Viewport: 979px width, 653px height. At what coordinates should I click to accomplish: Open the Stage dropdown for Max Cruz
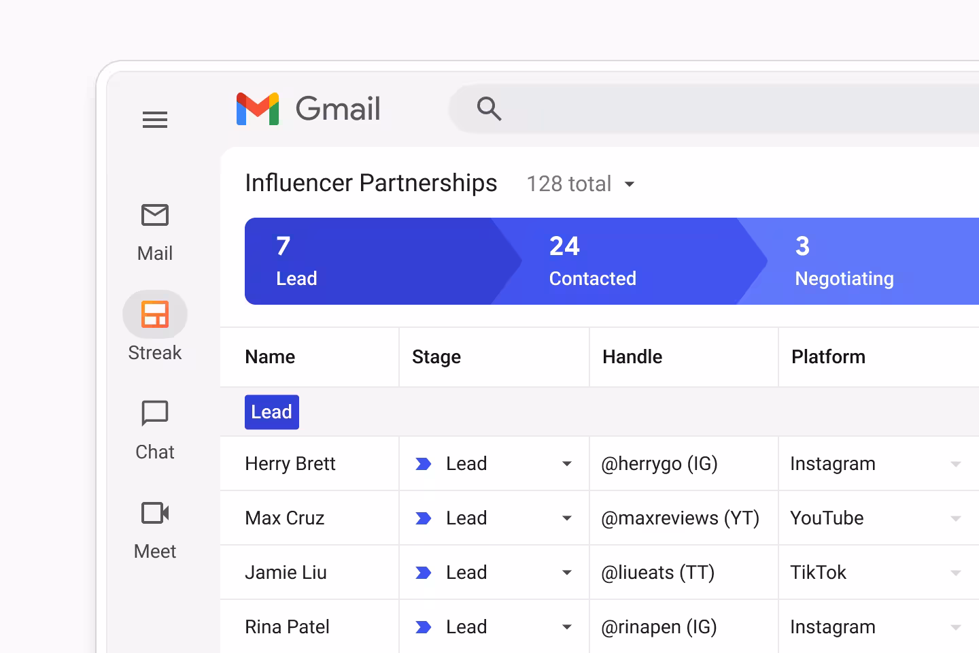(567, 518)
